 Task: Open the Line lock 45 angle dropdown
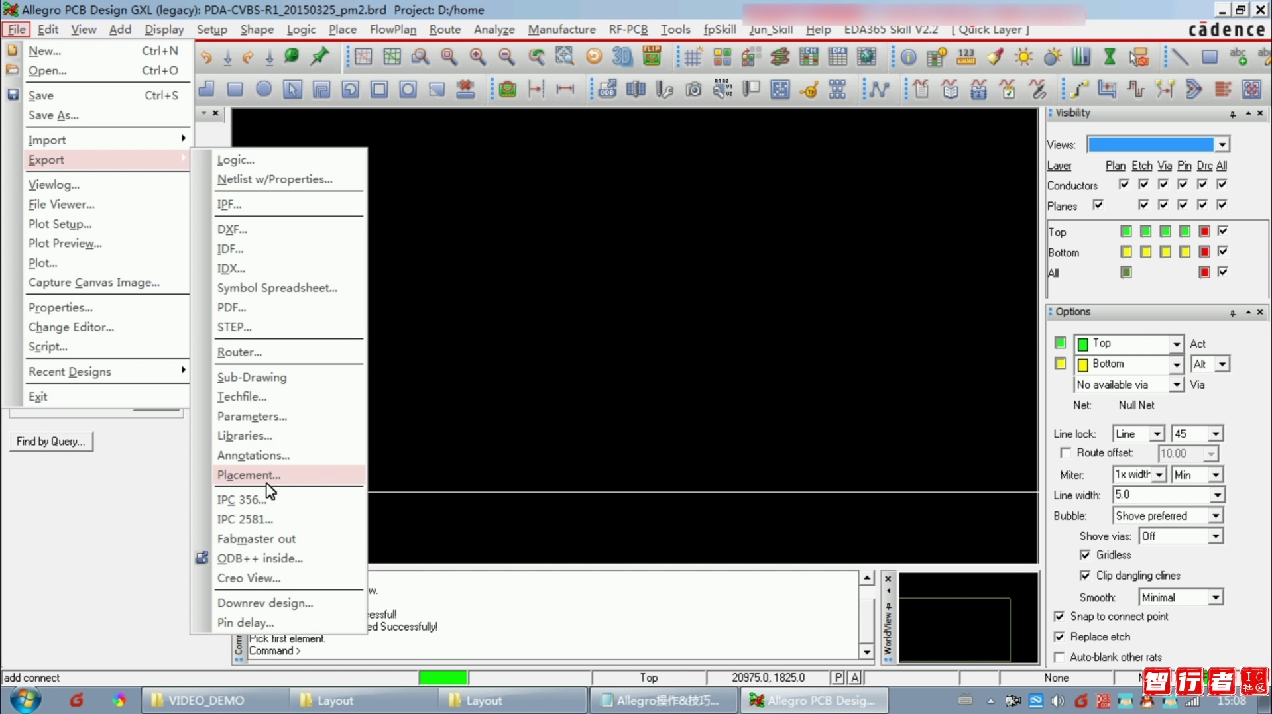(1216, 434)
